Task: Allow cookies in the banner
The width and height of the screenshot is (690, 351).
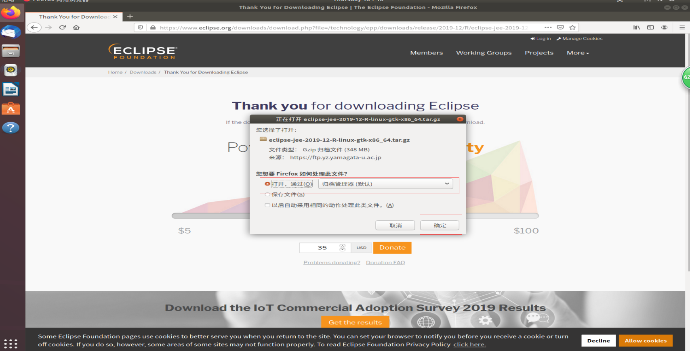Action: point(646,341)
